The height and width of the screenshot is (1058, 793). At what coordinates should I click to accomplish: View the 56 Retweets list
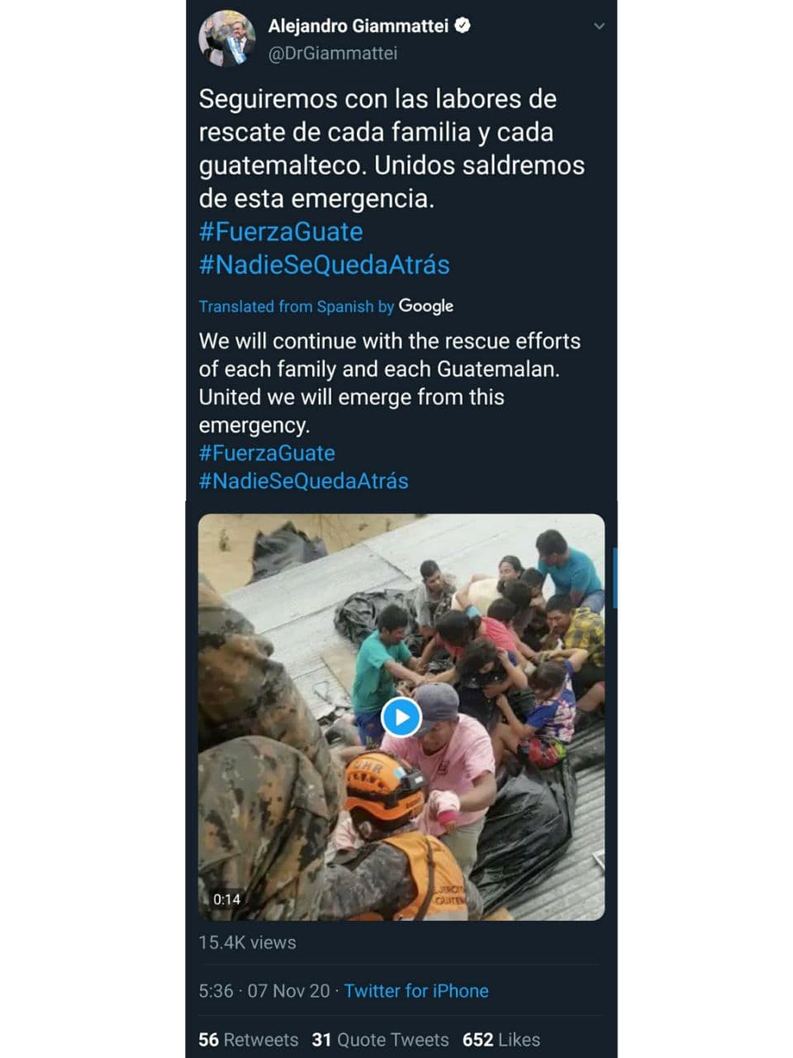(249, 1040)
